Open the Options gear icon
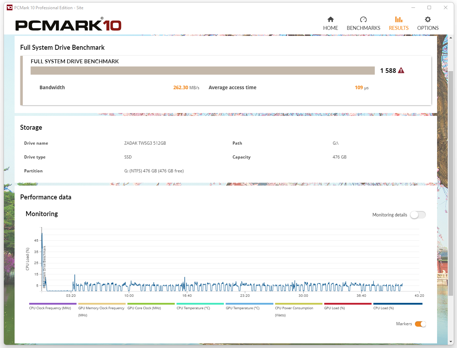The height and width of the screenshot is (348, 457). click(x=428, y=20)
